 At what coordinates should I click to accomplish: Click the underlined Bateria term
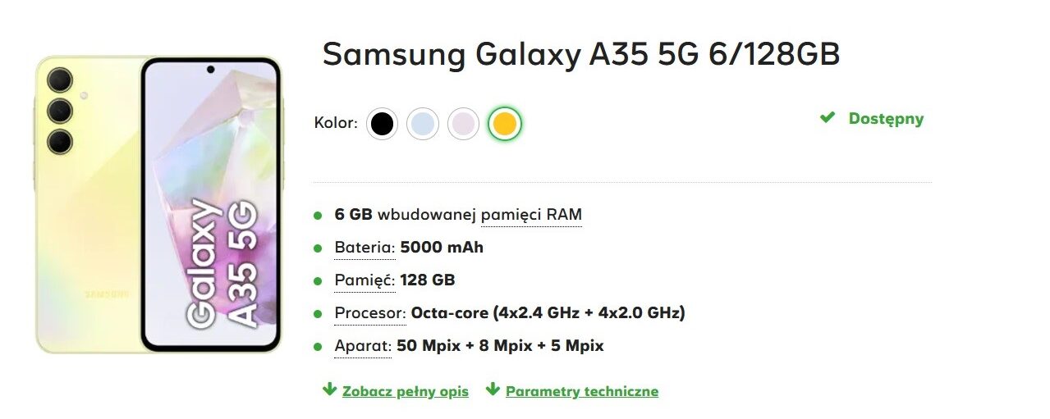pos(365,248)
